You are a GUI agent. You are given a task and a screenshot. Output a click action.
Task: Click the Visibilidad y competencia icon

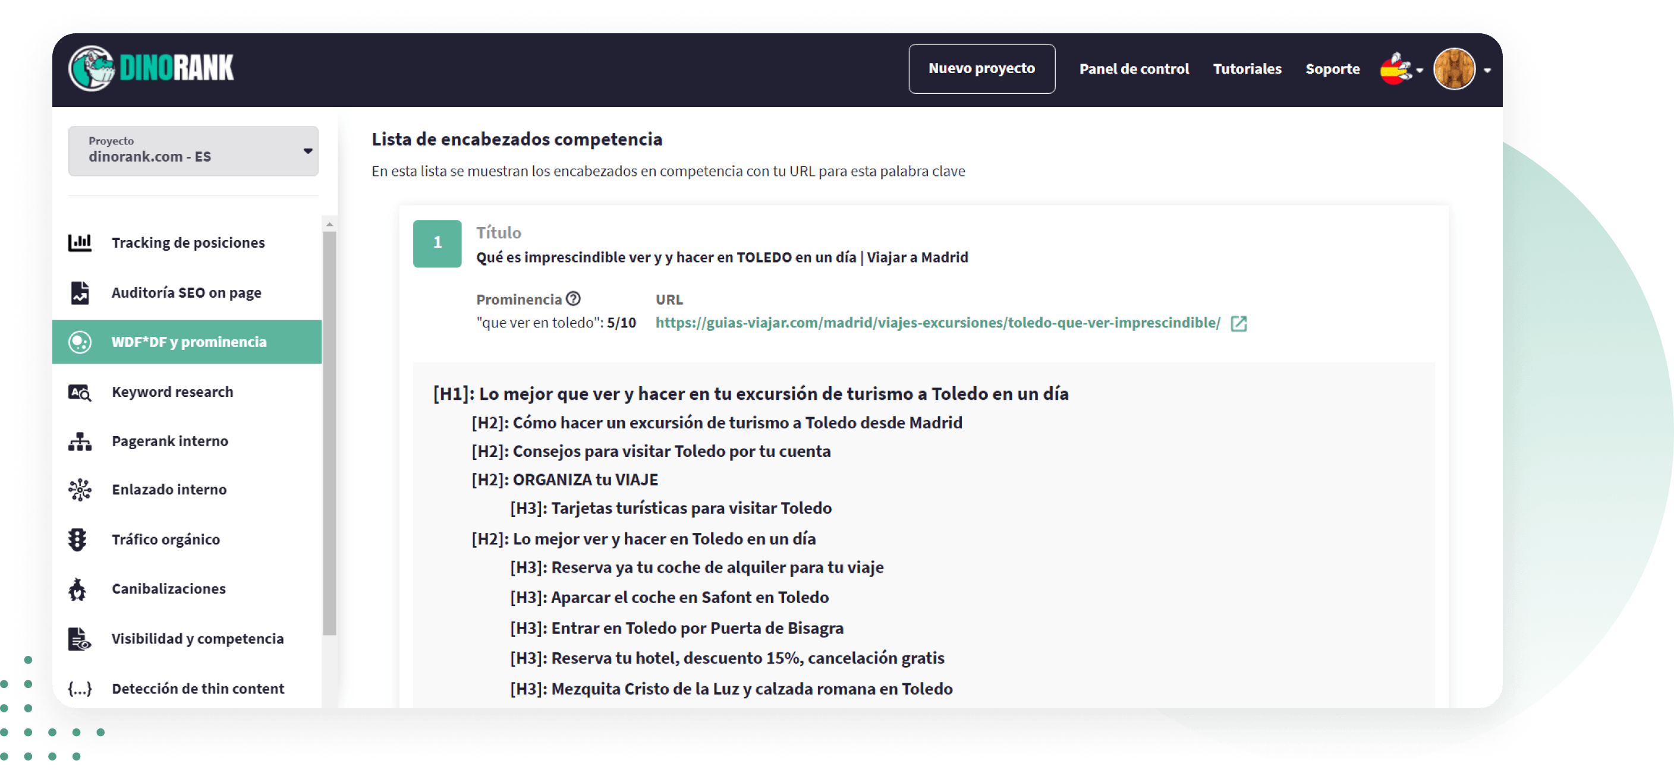coord(80,638)
